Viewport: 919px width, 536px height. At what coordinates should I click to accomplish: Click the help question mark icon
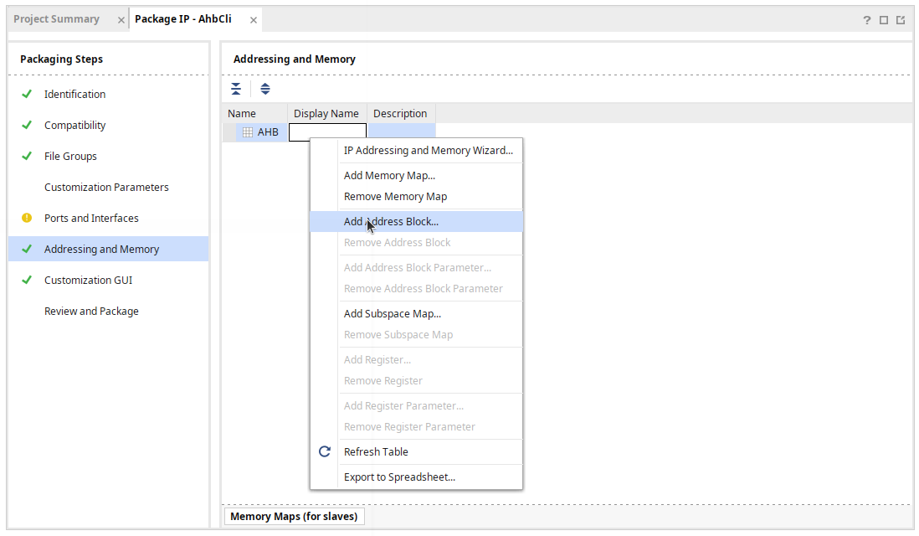click(x=867, y=20)
